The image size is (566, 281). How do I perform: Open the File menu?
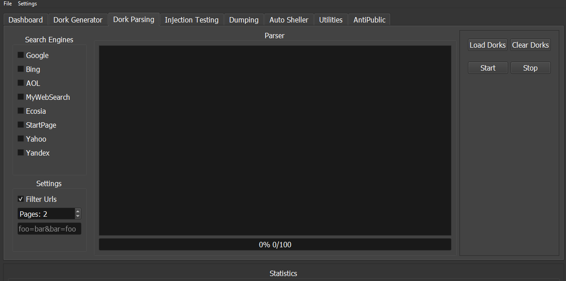click(8, 4)
